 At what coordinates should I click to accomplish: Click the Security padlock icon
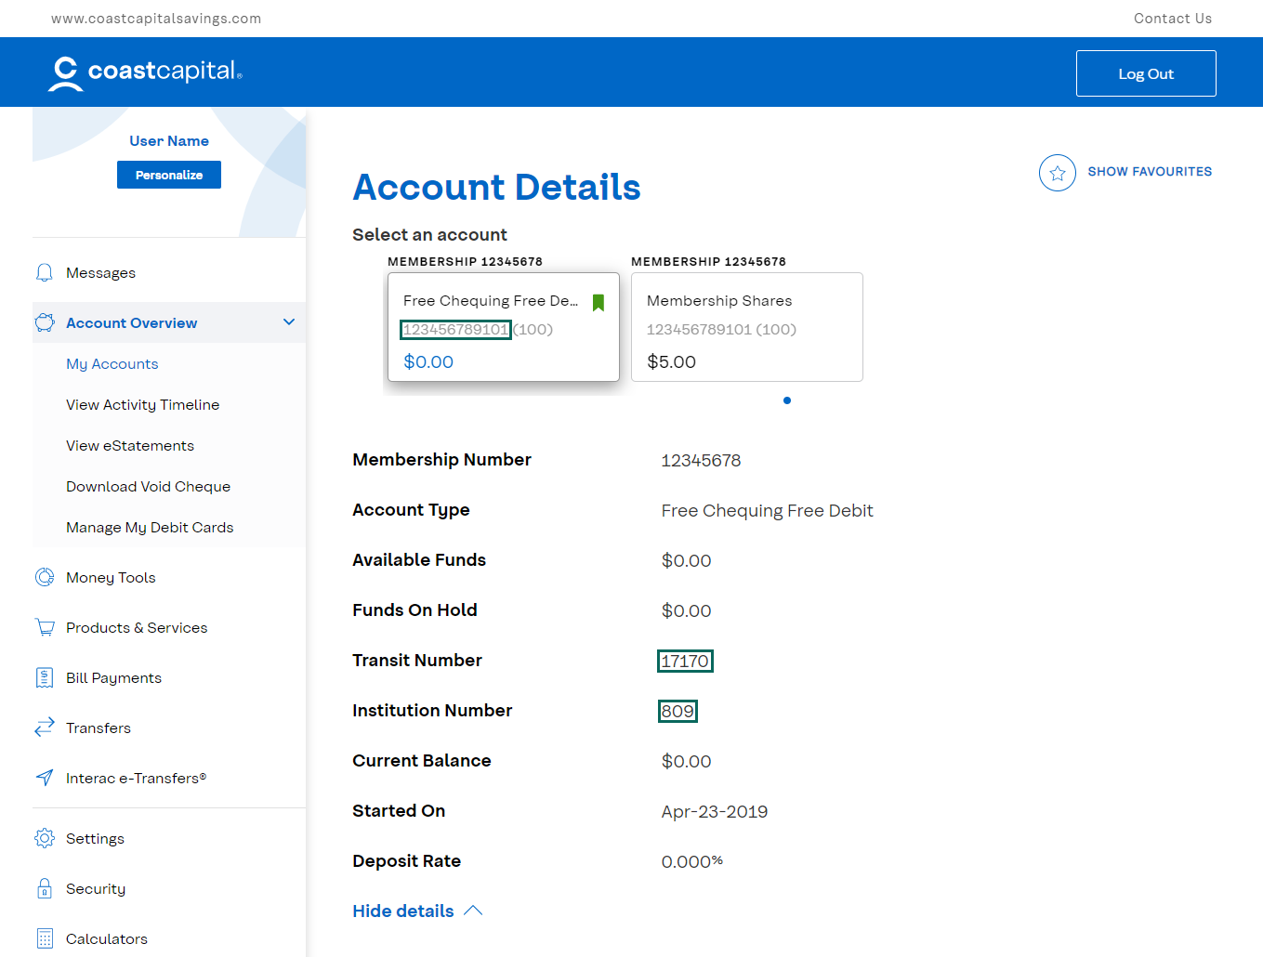click(45, 888)
